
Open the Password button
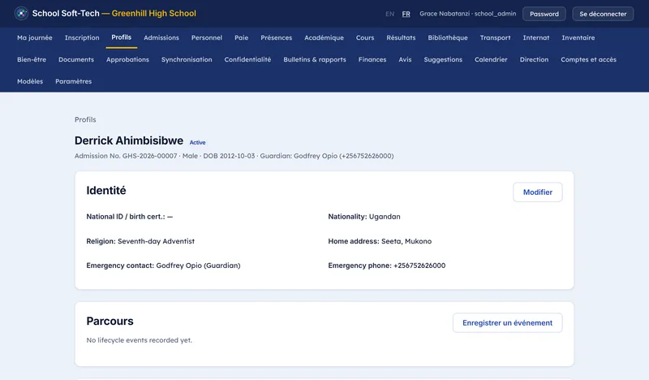(x=544, y=14)
